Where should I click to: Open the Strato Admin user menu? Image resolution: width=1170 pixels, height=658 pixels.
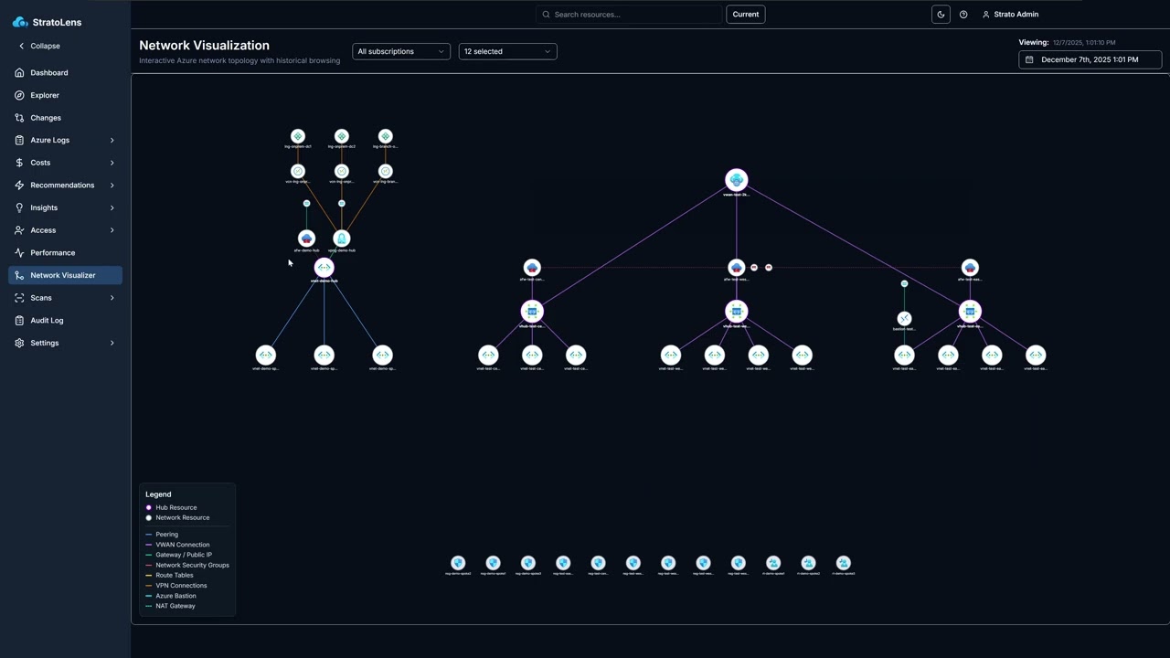(1010, 15)
